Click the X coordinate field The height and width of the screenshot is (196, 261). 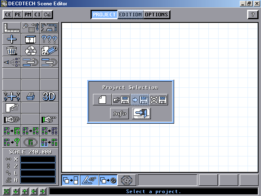point(38,159)
